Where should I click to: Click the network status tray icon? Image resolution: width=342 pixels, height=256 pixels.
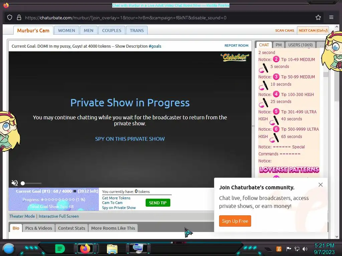point(297,249)
